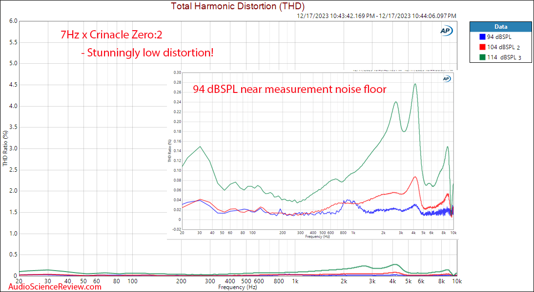Click the red 104 dBSPL legend swatch
534x292 pixels.
tap(482, 48)
